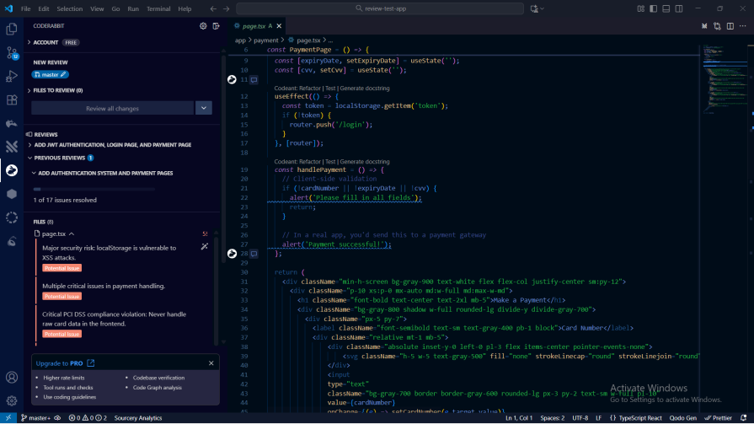Open the Source Control view
Screen dimensions: 754x424
12,52
